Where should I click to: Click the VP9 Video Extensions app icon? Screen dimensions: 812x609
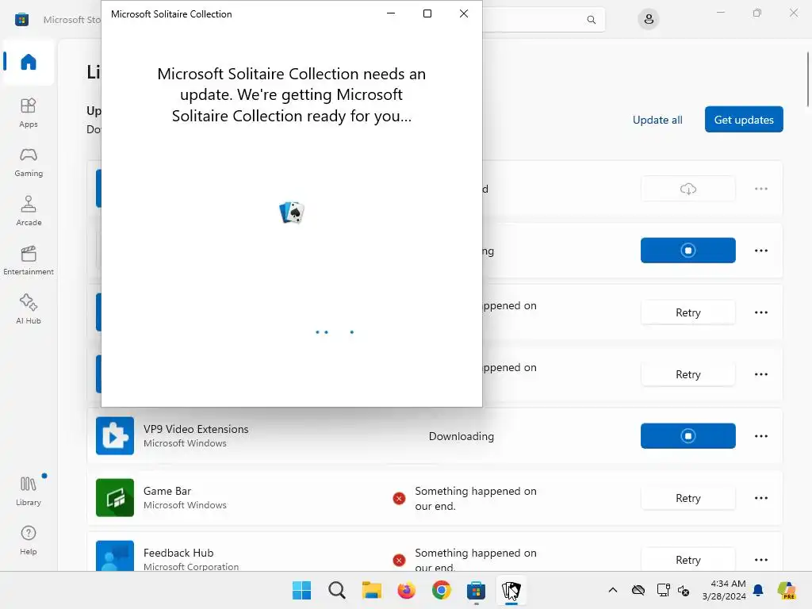(x=115, y=436)
